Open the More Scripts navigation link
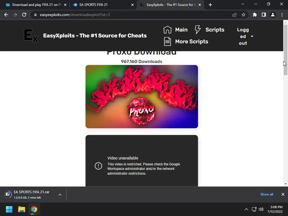The width and height of the screenshot is (288, 216). (x=192, y=42)
